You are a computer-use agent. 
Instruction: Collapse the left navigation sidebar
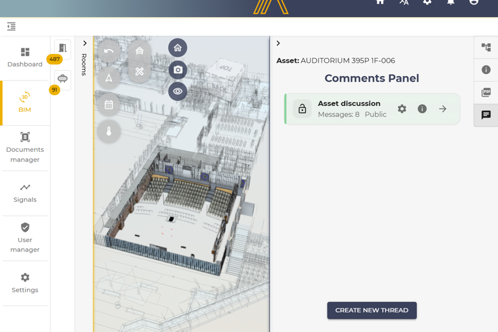pyautogui.click(x=11, y=26)
